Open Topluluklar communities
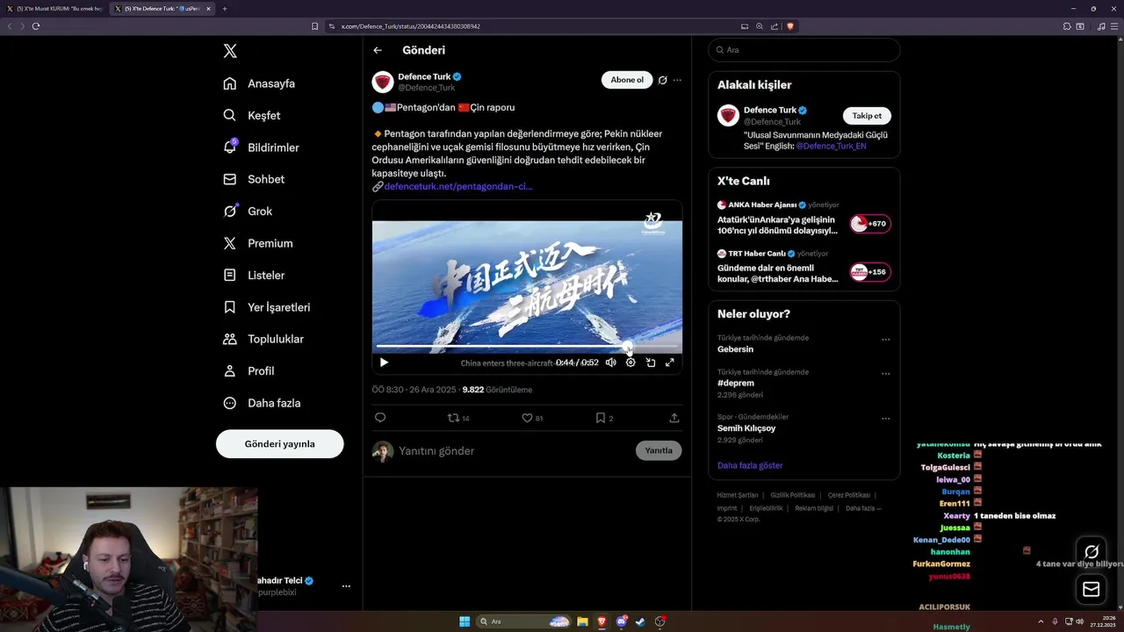 pyautogui.click(x=263, y=339)
